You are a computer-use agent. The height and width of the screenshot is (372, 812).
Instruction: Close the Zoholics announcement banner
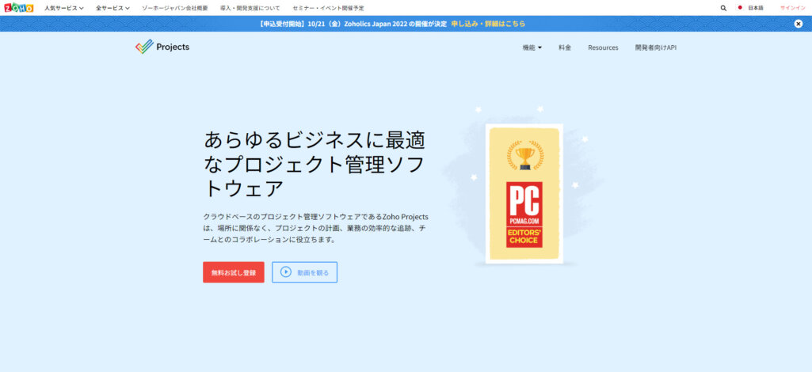pos(799,23)
